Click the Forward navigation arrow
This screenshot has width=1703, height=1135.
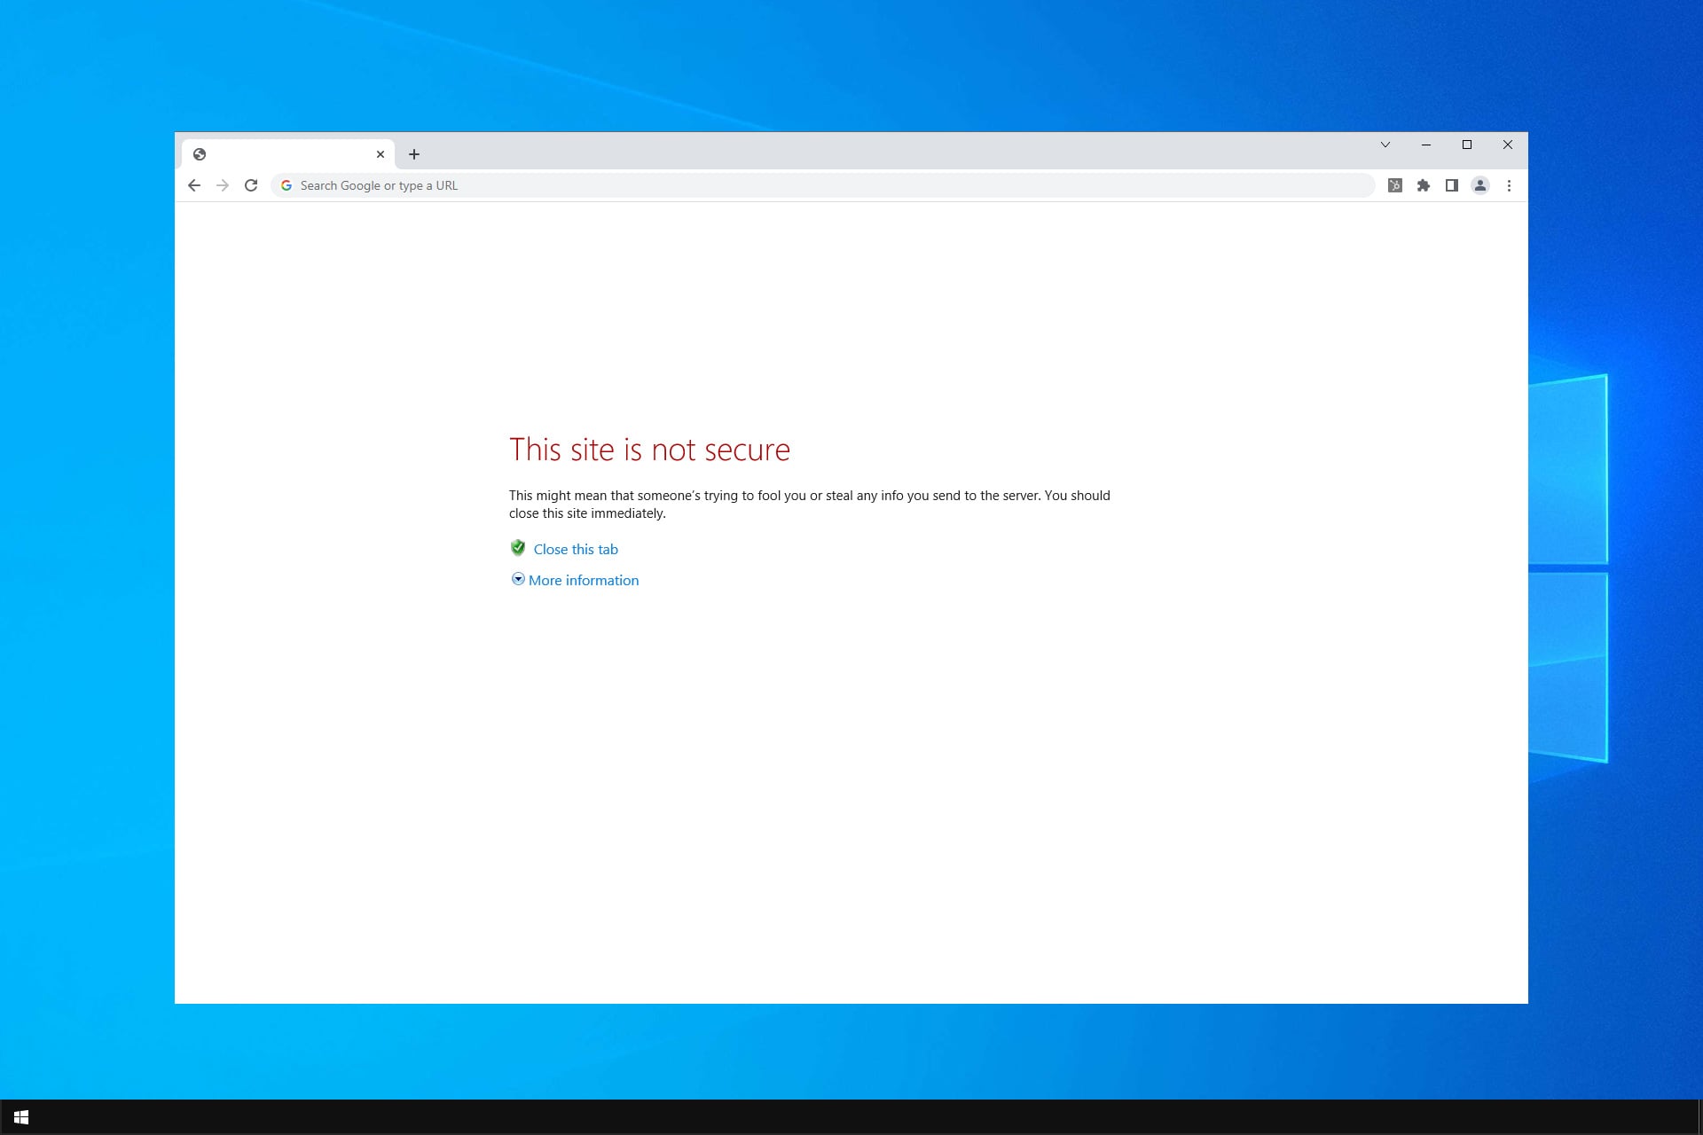pos(223,185)
